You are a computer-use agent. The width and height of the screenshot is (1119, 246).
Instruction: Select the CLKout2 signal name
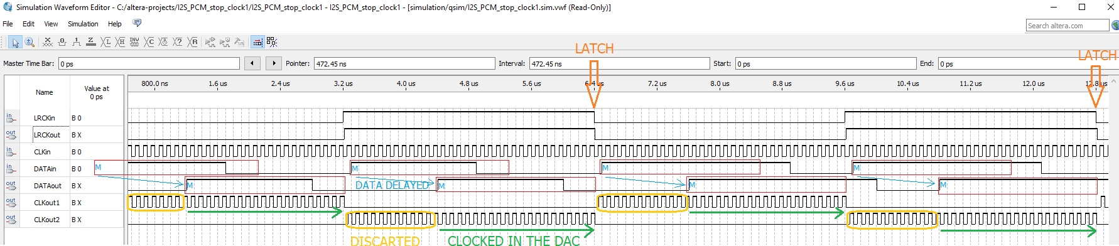[46, 220]
